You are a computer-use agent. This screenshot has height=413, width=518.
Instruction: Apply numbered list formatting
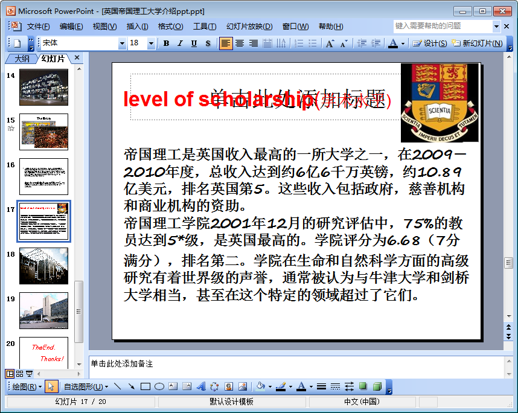[x=299, y=43]
